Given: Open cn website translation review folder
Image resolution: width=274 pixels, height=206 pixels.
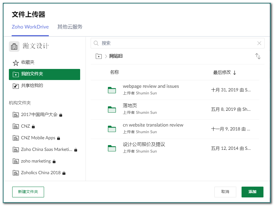Looking at the screenshot, I should point(153,125).
